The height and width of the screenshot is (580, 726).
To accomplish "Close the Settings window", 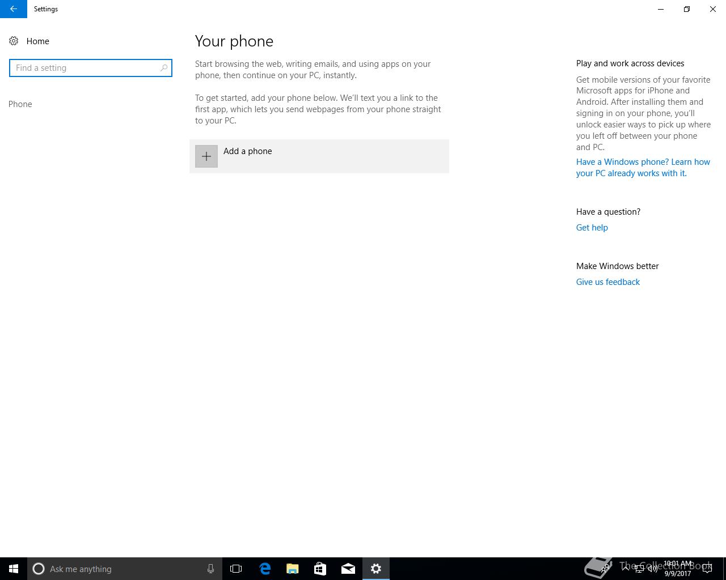I will pos(713,9).
